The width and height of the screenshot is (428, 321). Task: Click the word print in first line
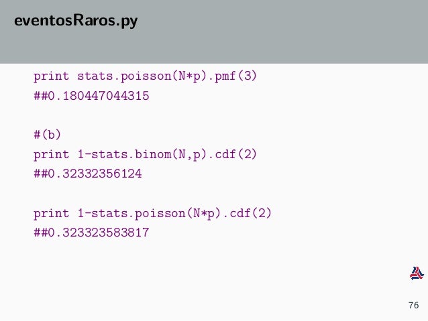pos(51,76)
